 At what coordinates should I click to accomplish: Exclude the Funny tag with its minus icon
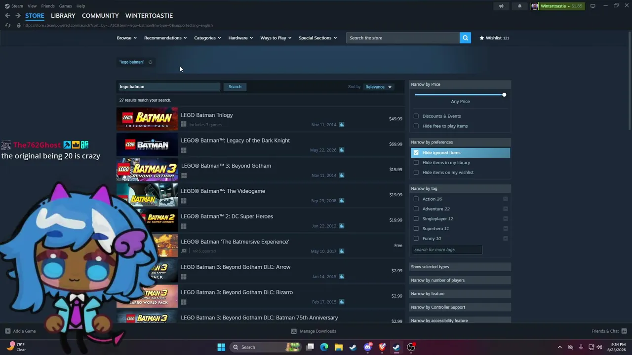pos(505,238)
